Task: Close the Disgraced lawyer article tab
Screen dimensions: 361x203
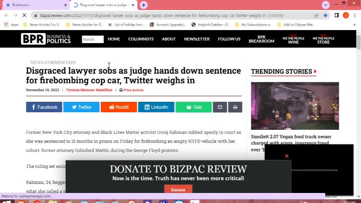Action: tap(133, 5)
